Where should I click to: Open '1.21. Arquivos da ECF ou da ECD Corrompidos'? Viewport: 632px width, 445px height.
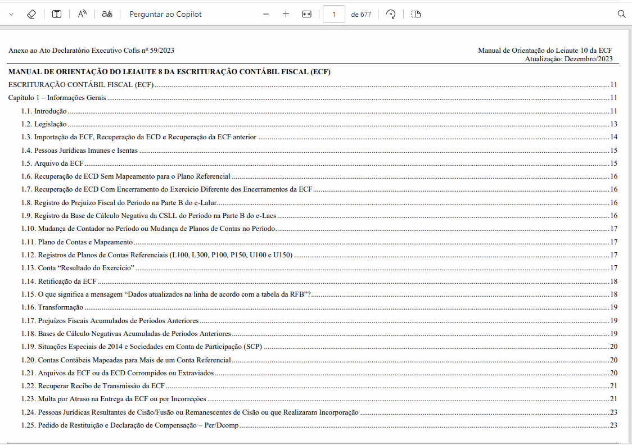pyautogui.click(x=319, y=373)
